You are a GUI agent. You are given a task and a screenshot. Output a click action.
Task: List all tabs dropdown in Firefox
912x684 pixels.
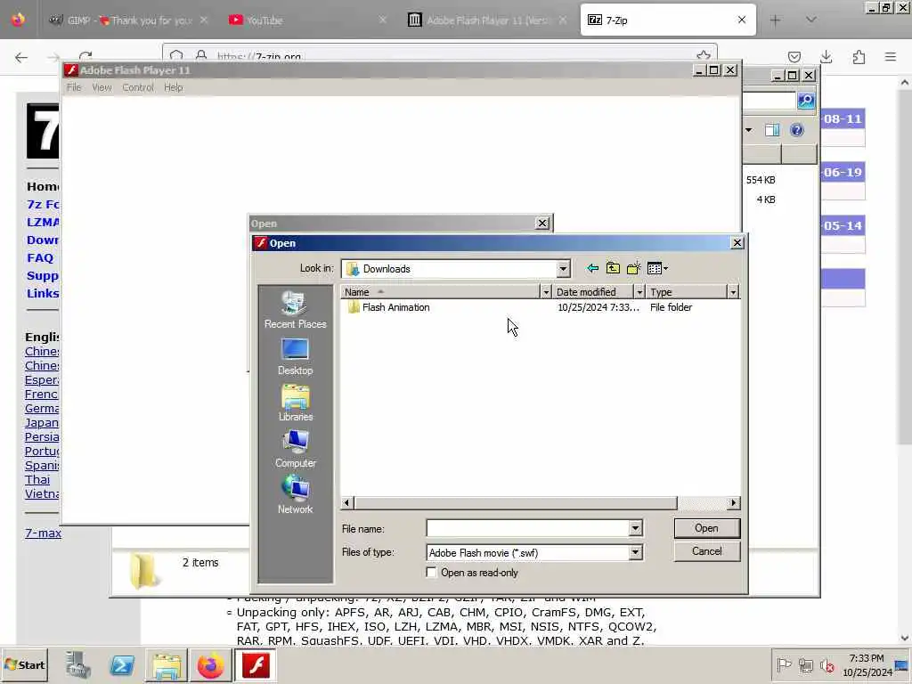tap(810, 20)
